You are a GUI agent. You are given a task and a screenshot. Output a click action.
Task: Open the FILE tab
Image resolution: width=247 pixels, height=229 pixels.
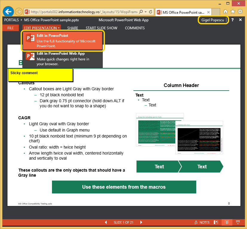pos(10,28)
